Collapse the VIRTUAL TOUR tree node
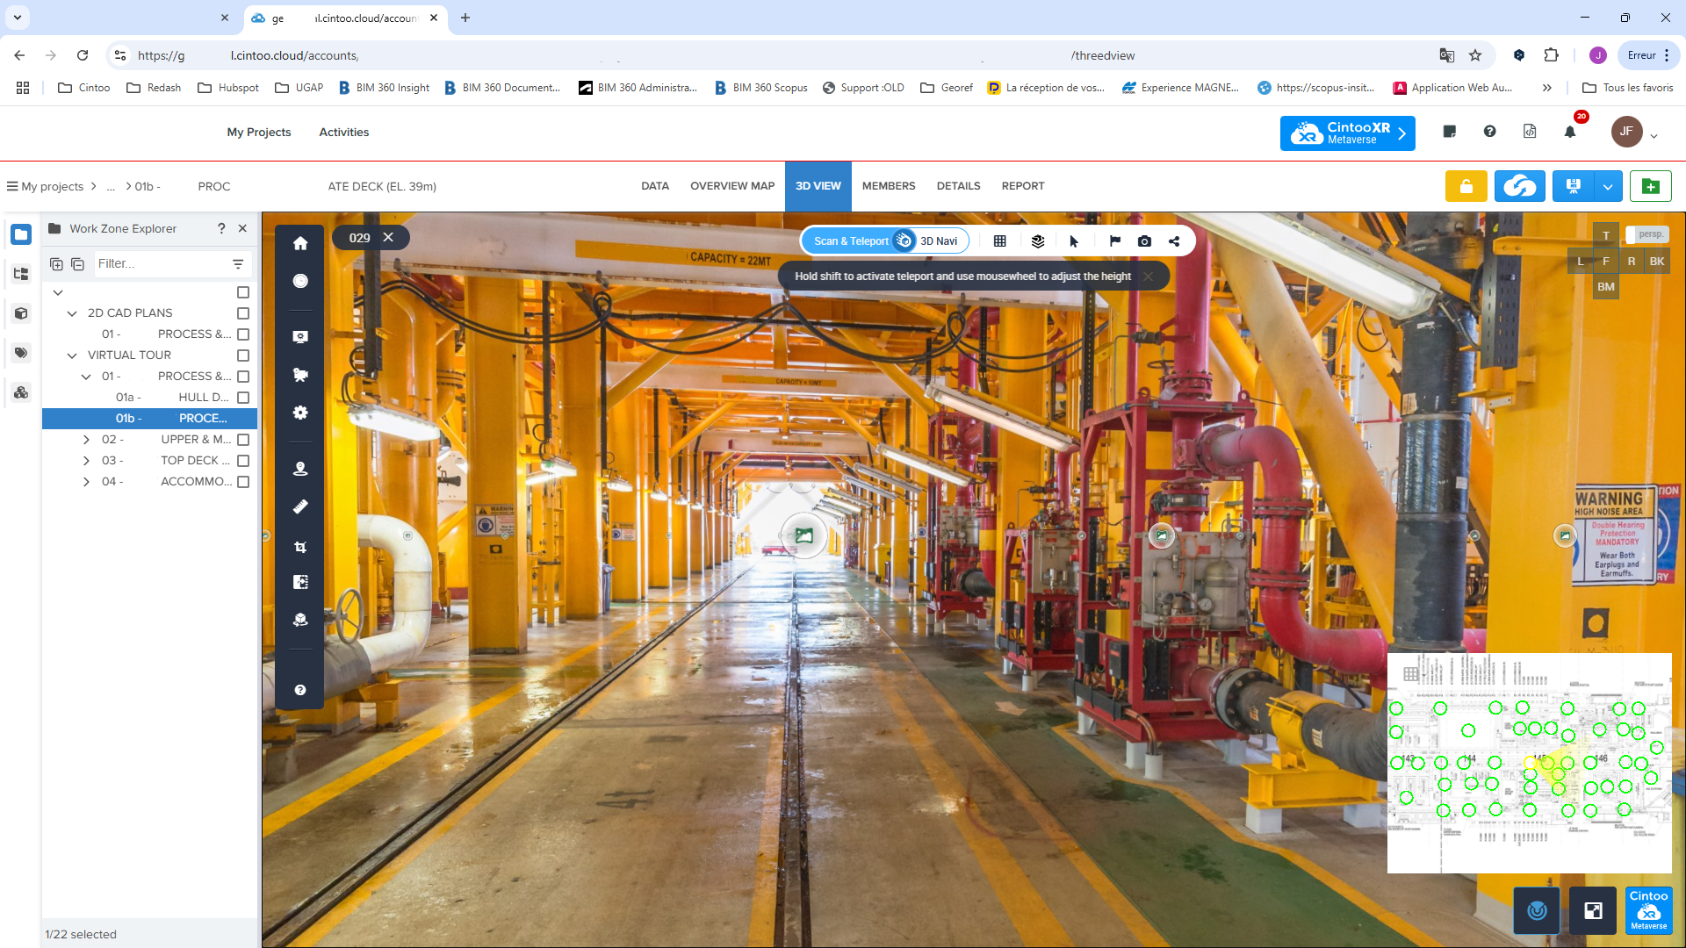 click(72, 355)
